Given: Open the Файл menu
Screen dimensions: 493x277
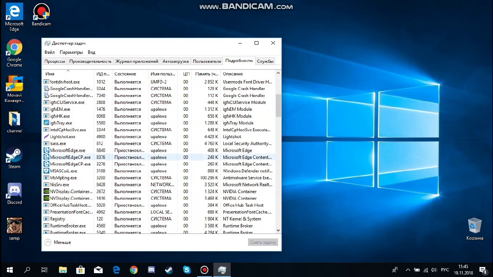Looking at the screenshot, I should (x=49, y=52).
